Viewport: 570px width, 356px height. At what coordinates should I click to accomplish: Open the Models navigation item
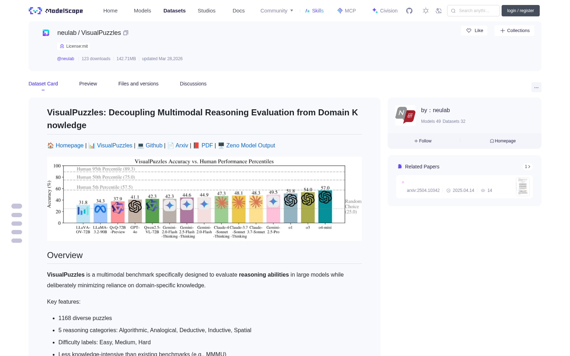(142, 11)
